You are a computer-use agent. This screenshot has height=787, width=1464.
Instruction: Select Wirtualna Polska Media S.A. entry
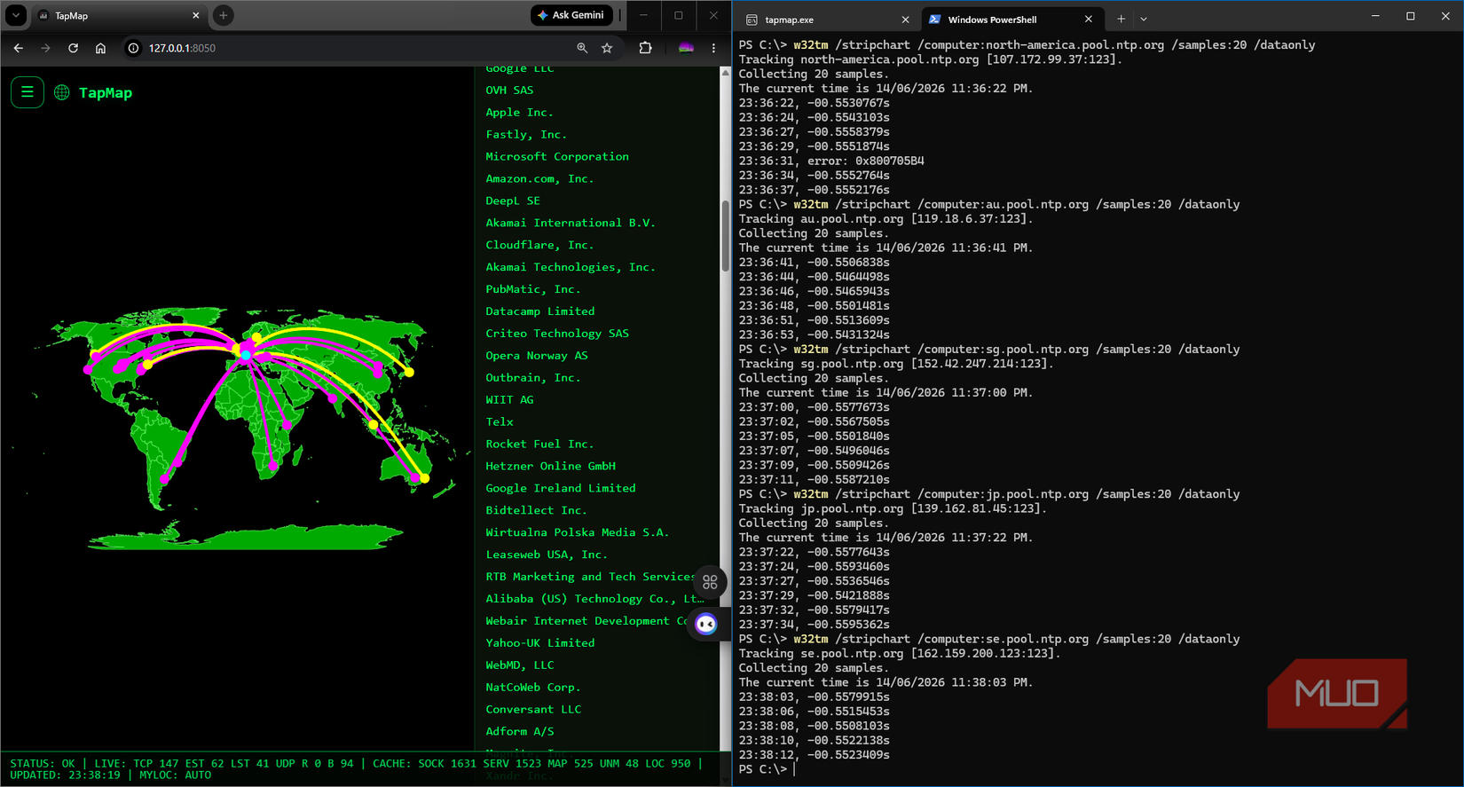point(578,532)
